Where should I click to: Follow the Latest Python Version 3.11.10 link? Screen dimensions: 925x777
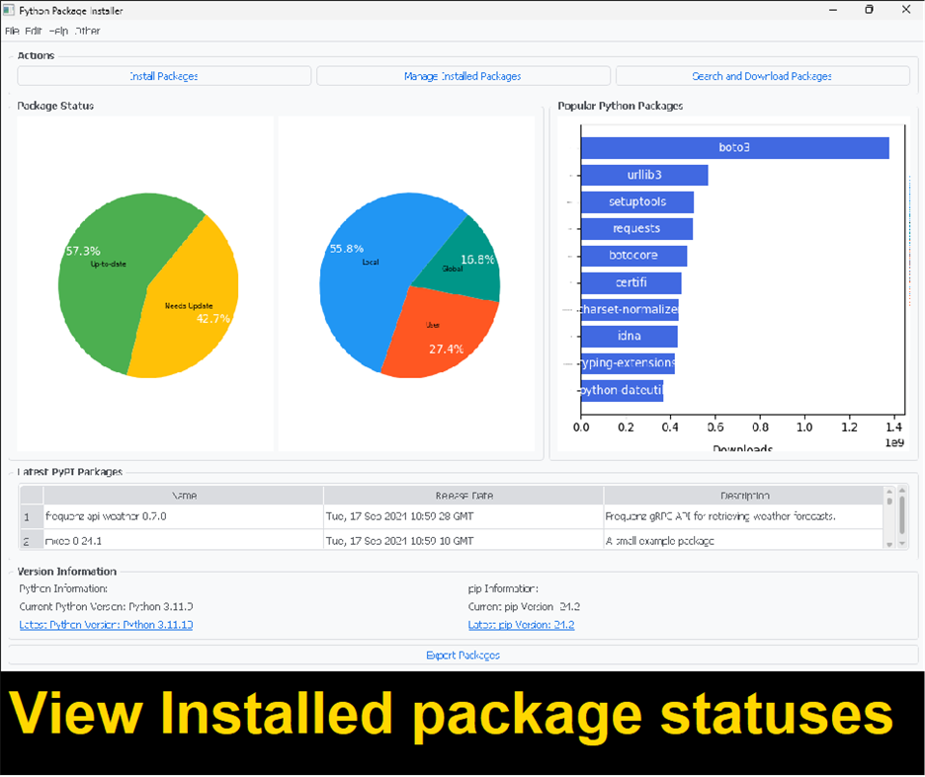click(x=106, y=624)
